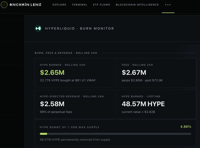Click the 32.77K HYPE bought at VWAP text

click(68, 80)
